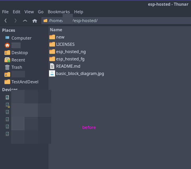
Task: Select the orange home icon in Places
Action: 7,45
